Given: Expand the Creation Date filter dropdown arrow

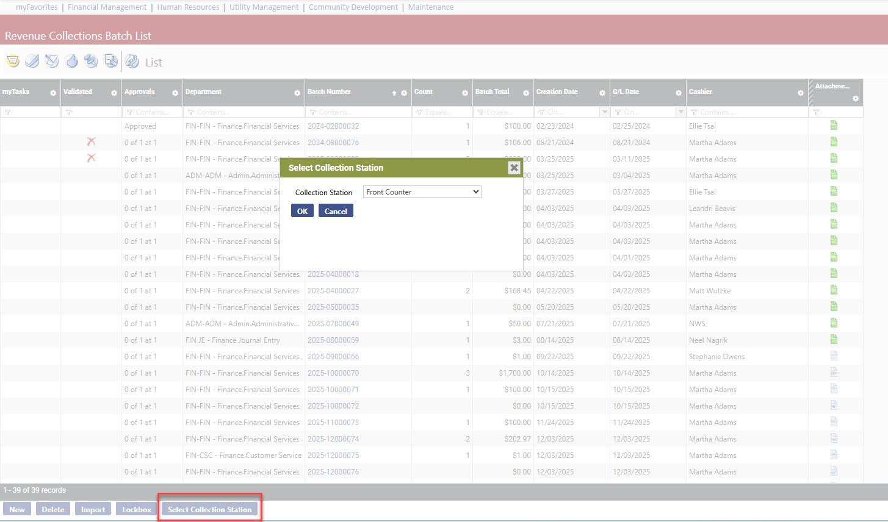Looking at the screenshot, I should (604, 112).
